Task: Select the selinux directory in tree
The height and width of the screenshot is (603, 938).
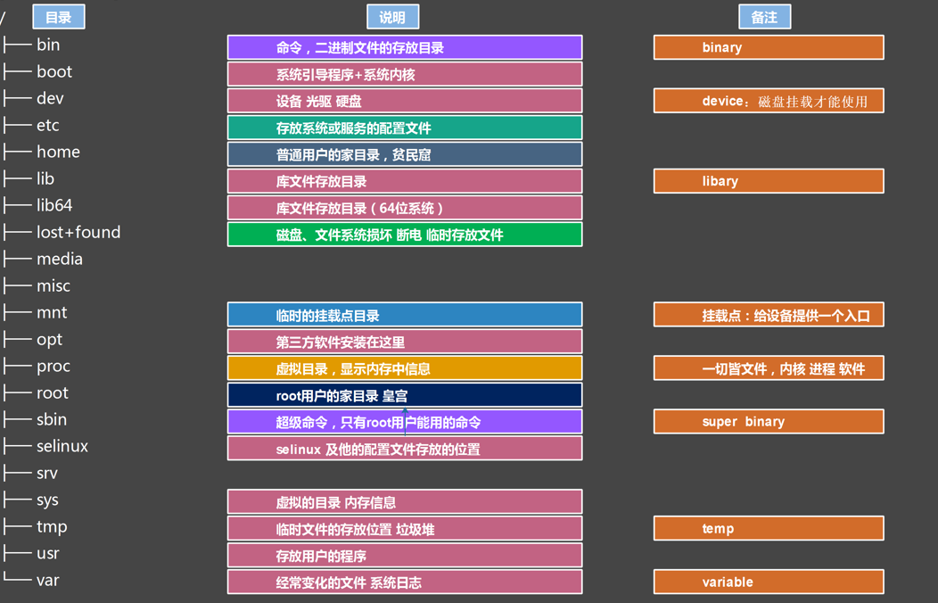Action: tap(62, 446)
